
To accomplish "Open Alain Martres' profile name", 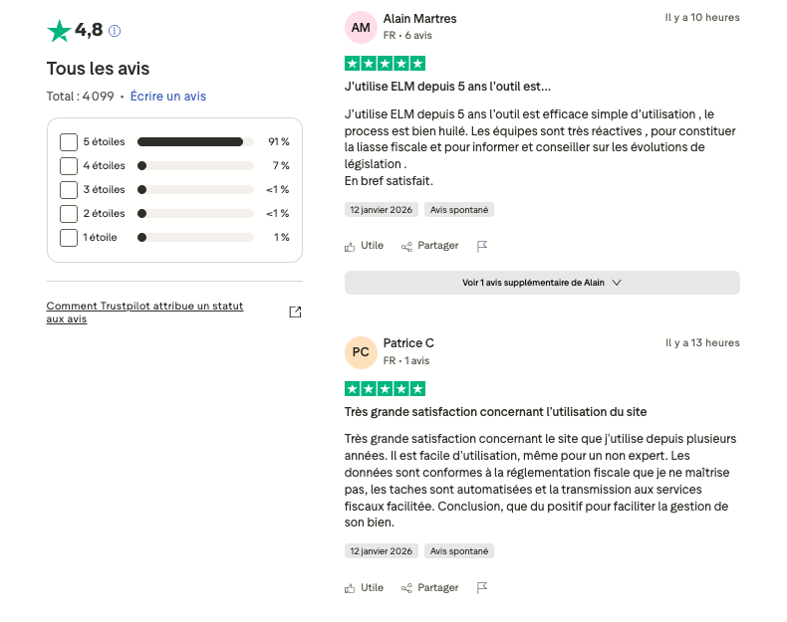I will 420,18.
